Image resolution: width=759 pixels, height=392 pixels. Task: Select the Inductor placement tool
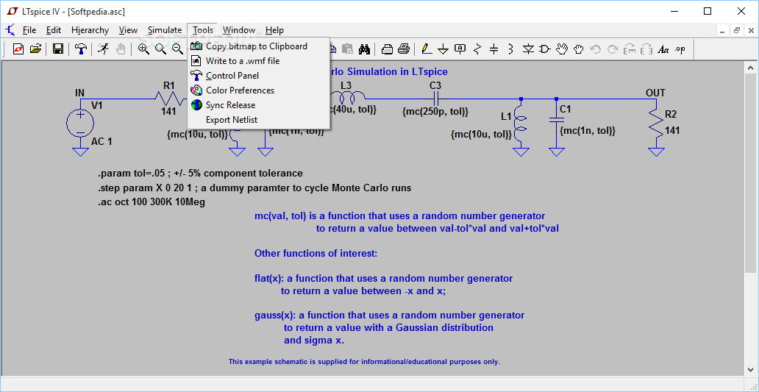tap(510, 49)
